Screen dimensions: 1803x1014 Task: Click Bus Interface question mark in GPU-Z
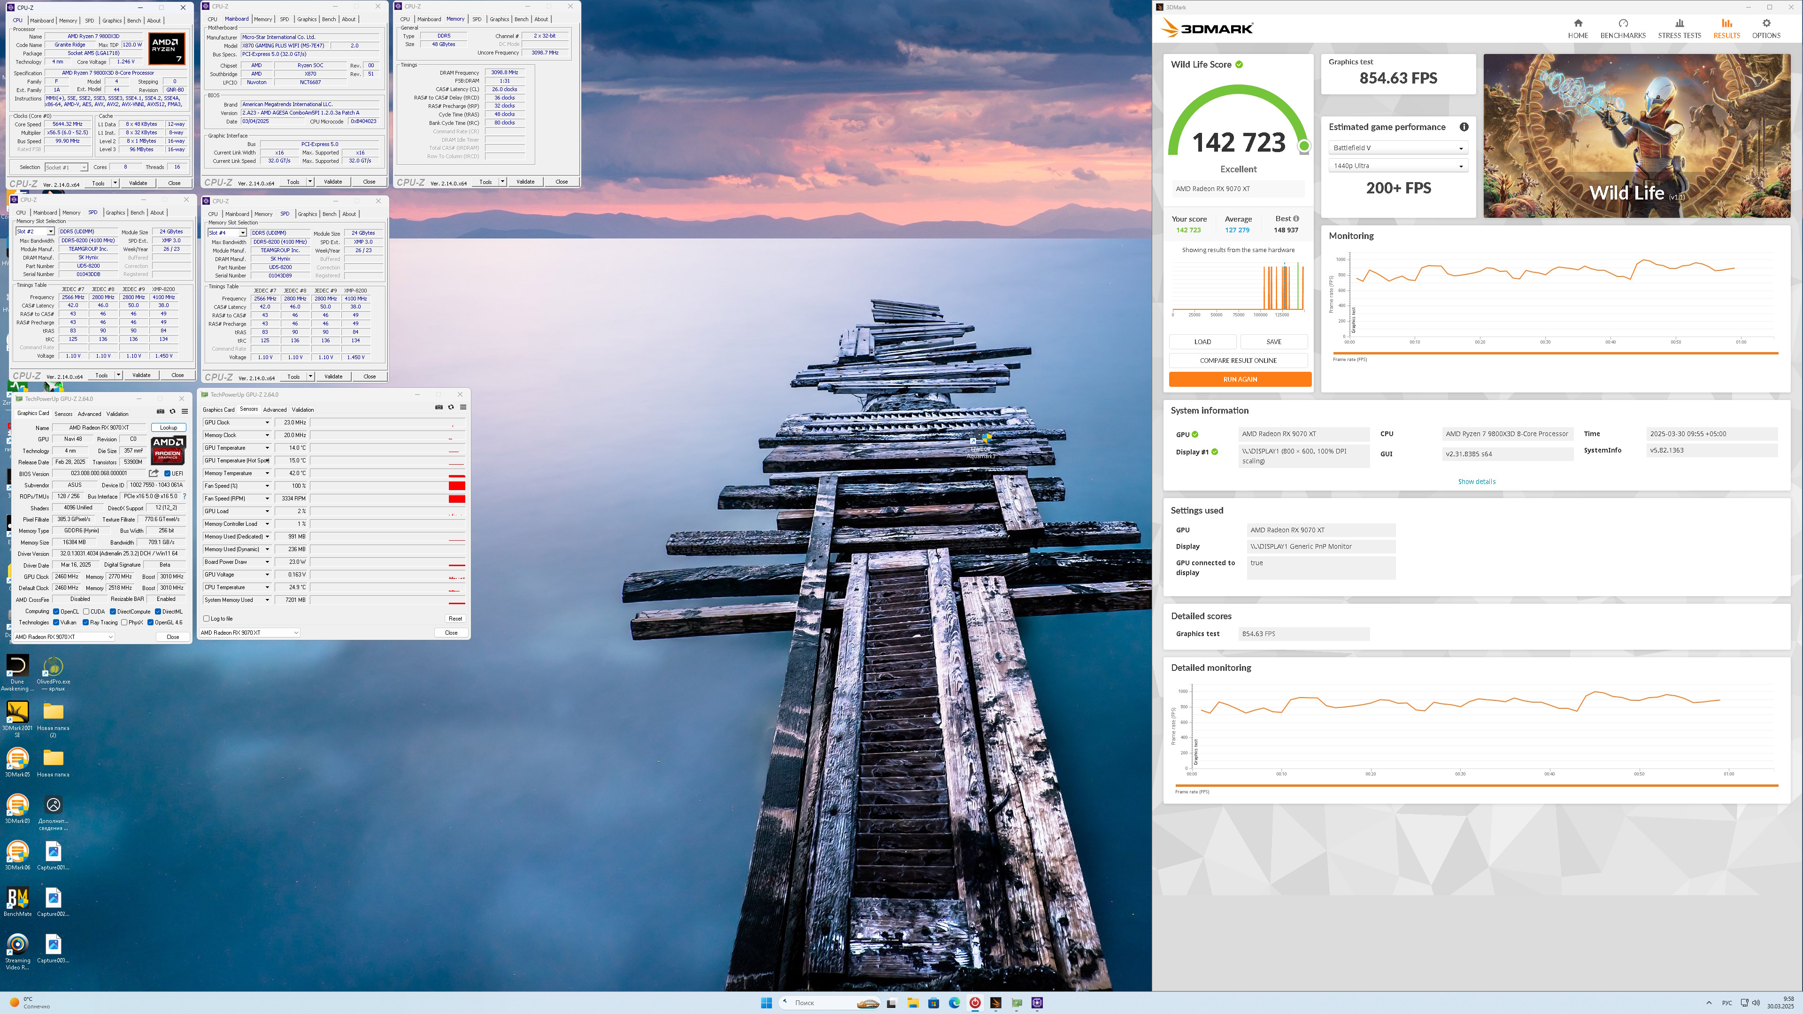click(184, 496)
